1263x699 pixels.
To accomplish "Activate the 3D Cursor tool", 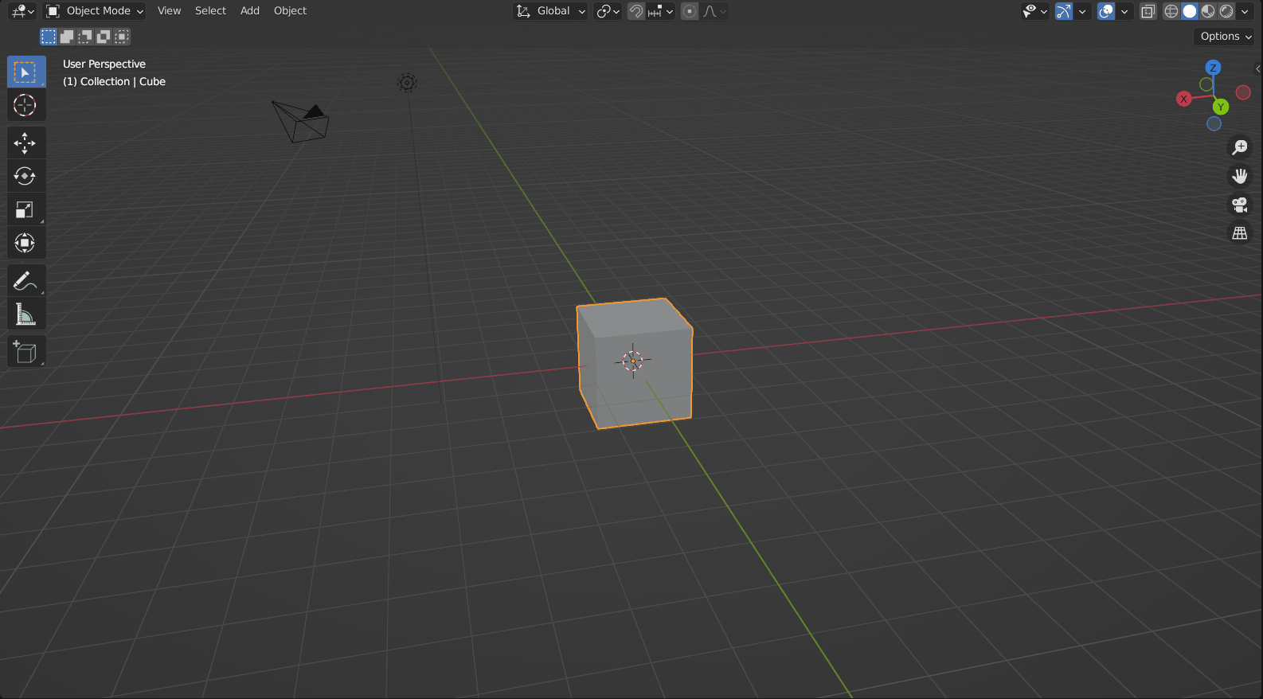I will pos(25,105).
